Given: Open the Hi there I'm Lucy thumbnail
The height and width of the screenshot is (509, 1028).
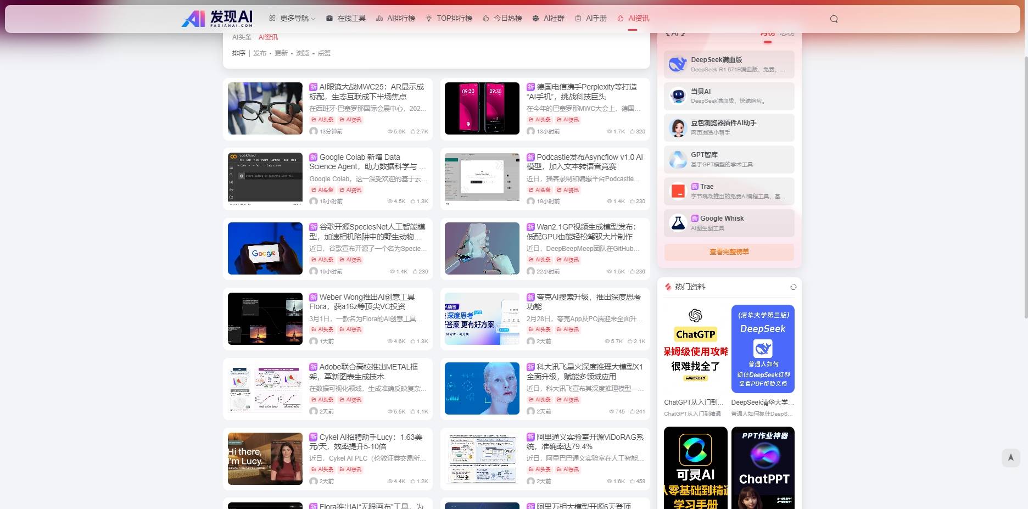Looking at the screenshot, I should pyautogui.click(x=265, y=458).
